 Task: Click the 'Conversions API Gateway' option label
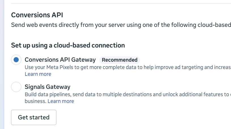tap(60, 60)
